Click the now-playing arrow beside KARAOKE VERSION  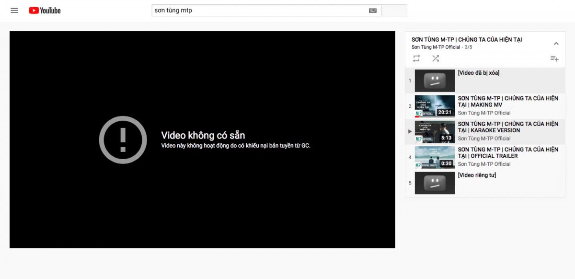(410, 131)
